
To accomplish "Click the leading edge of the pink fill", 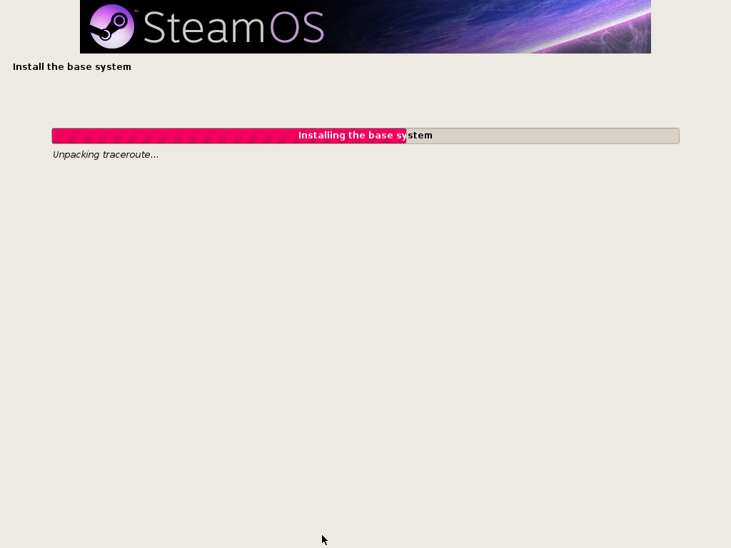I will click(x=405, y=136).
